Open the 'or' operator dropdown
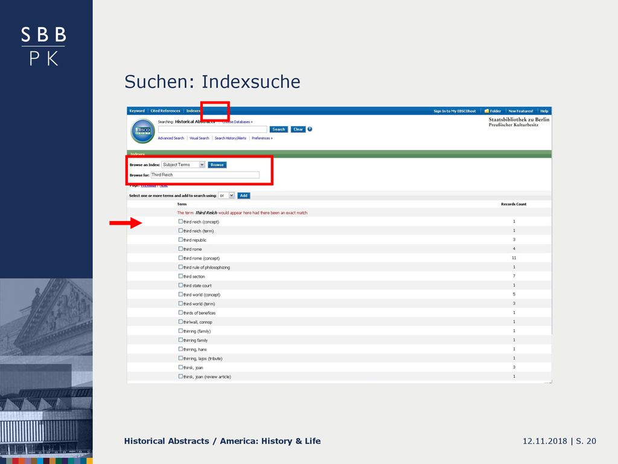 pyautogui.click(x=226, y=195)
